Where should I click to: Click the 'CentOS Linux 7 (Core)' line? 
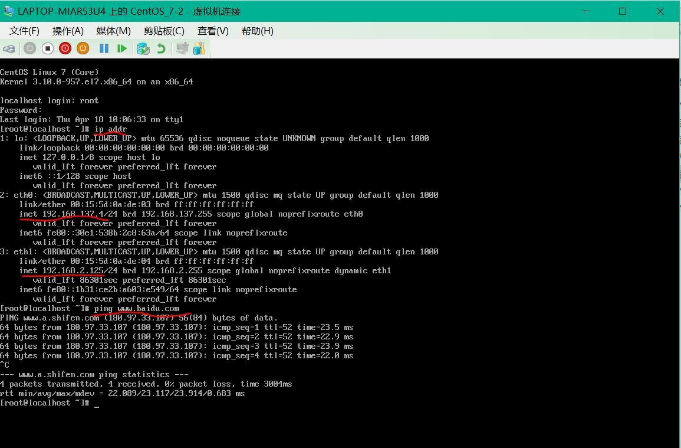tap(50, 72)
